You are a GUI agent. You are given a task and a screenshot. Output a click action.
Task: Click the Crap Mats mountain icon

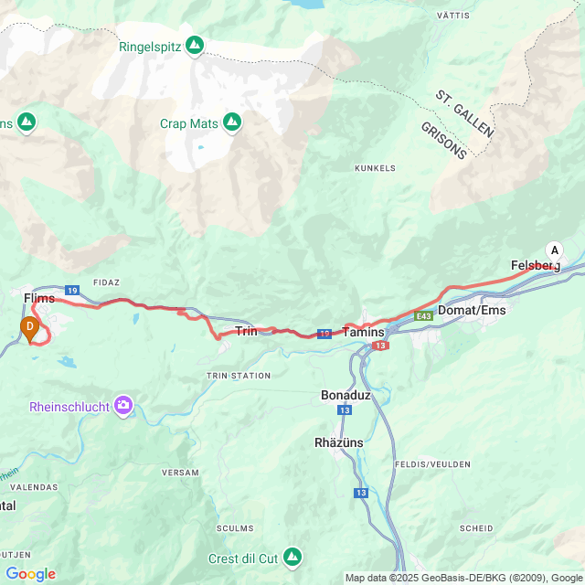[232, 122]
